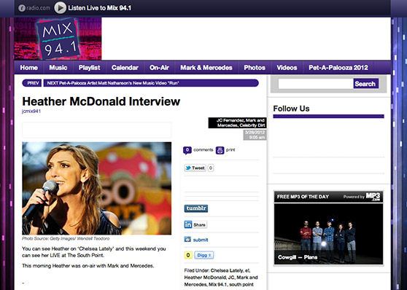Open the radio.com logo link
Screen dimensions: 407x290
34,8
